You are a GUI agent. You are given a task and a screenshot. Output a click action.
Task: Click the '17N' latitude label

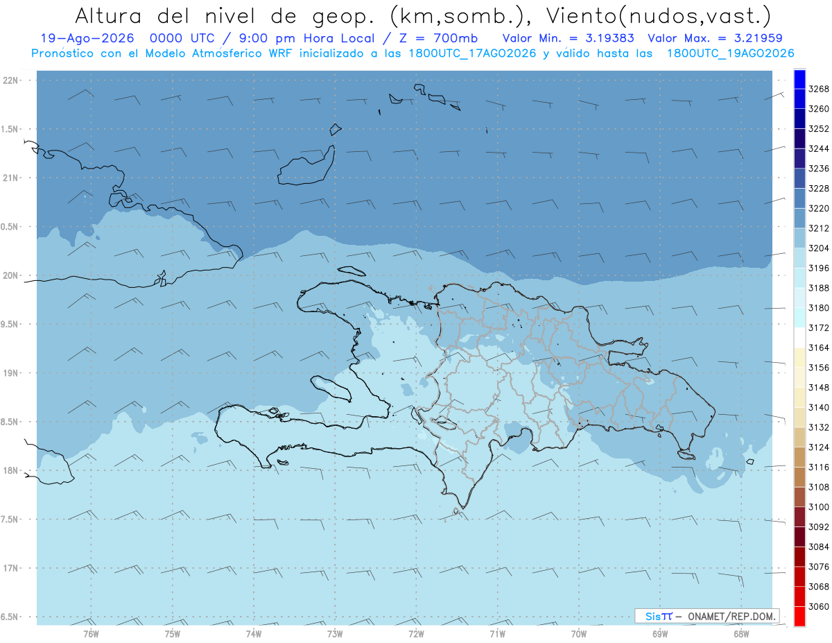click(x=10, y=568)
